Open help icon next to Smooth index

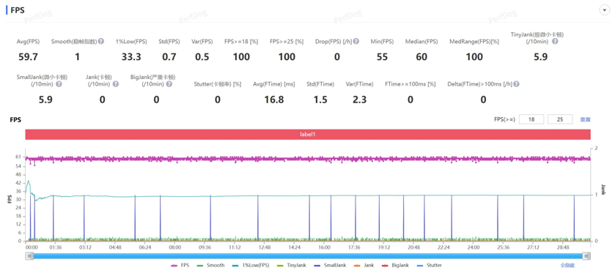[x=101, y=41]
